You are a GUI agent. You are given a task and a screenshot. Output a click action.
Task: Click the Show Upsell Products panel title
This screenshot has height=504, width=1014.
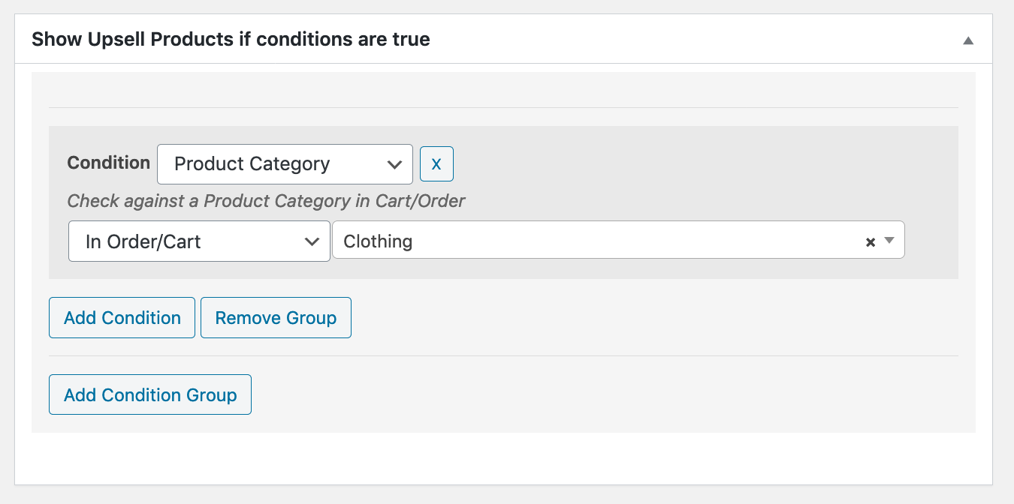[x=231, y=39]
